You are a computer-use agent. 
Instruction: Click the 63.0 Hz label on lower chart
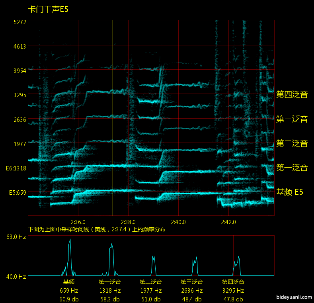pos(16,237)
